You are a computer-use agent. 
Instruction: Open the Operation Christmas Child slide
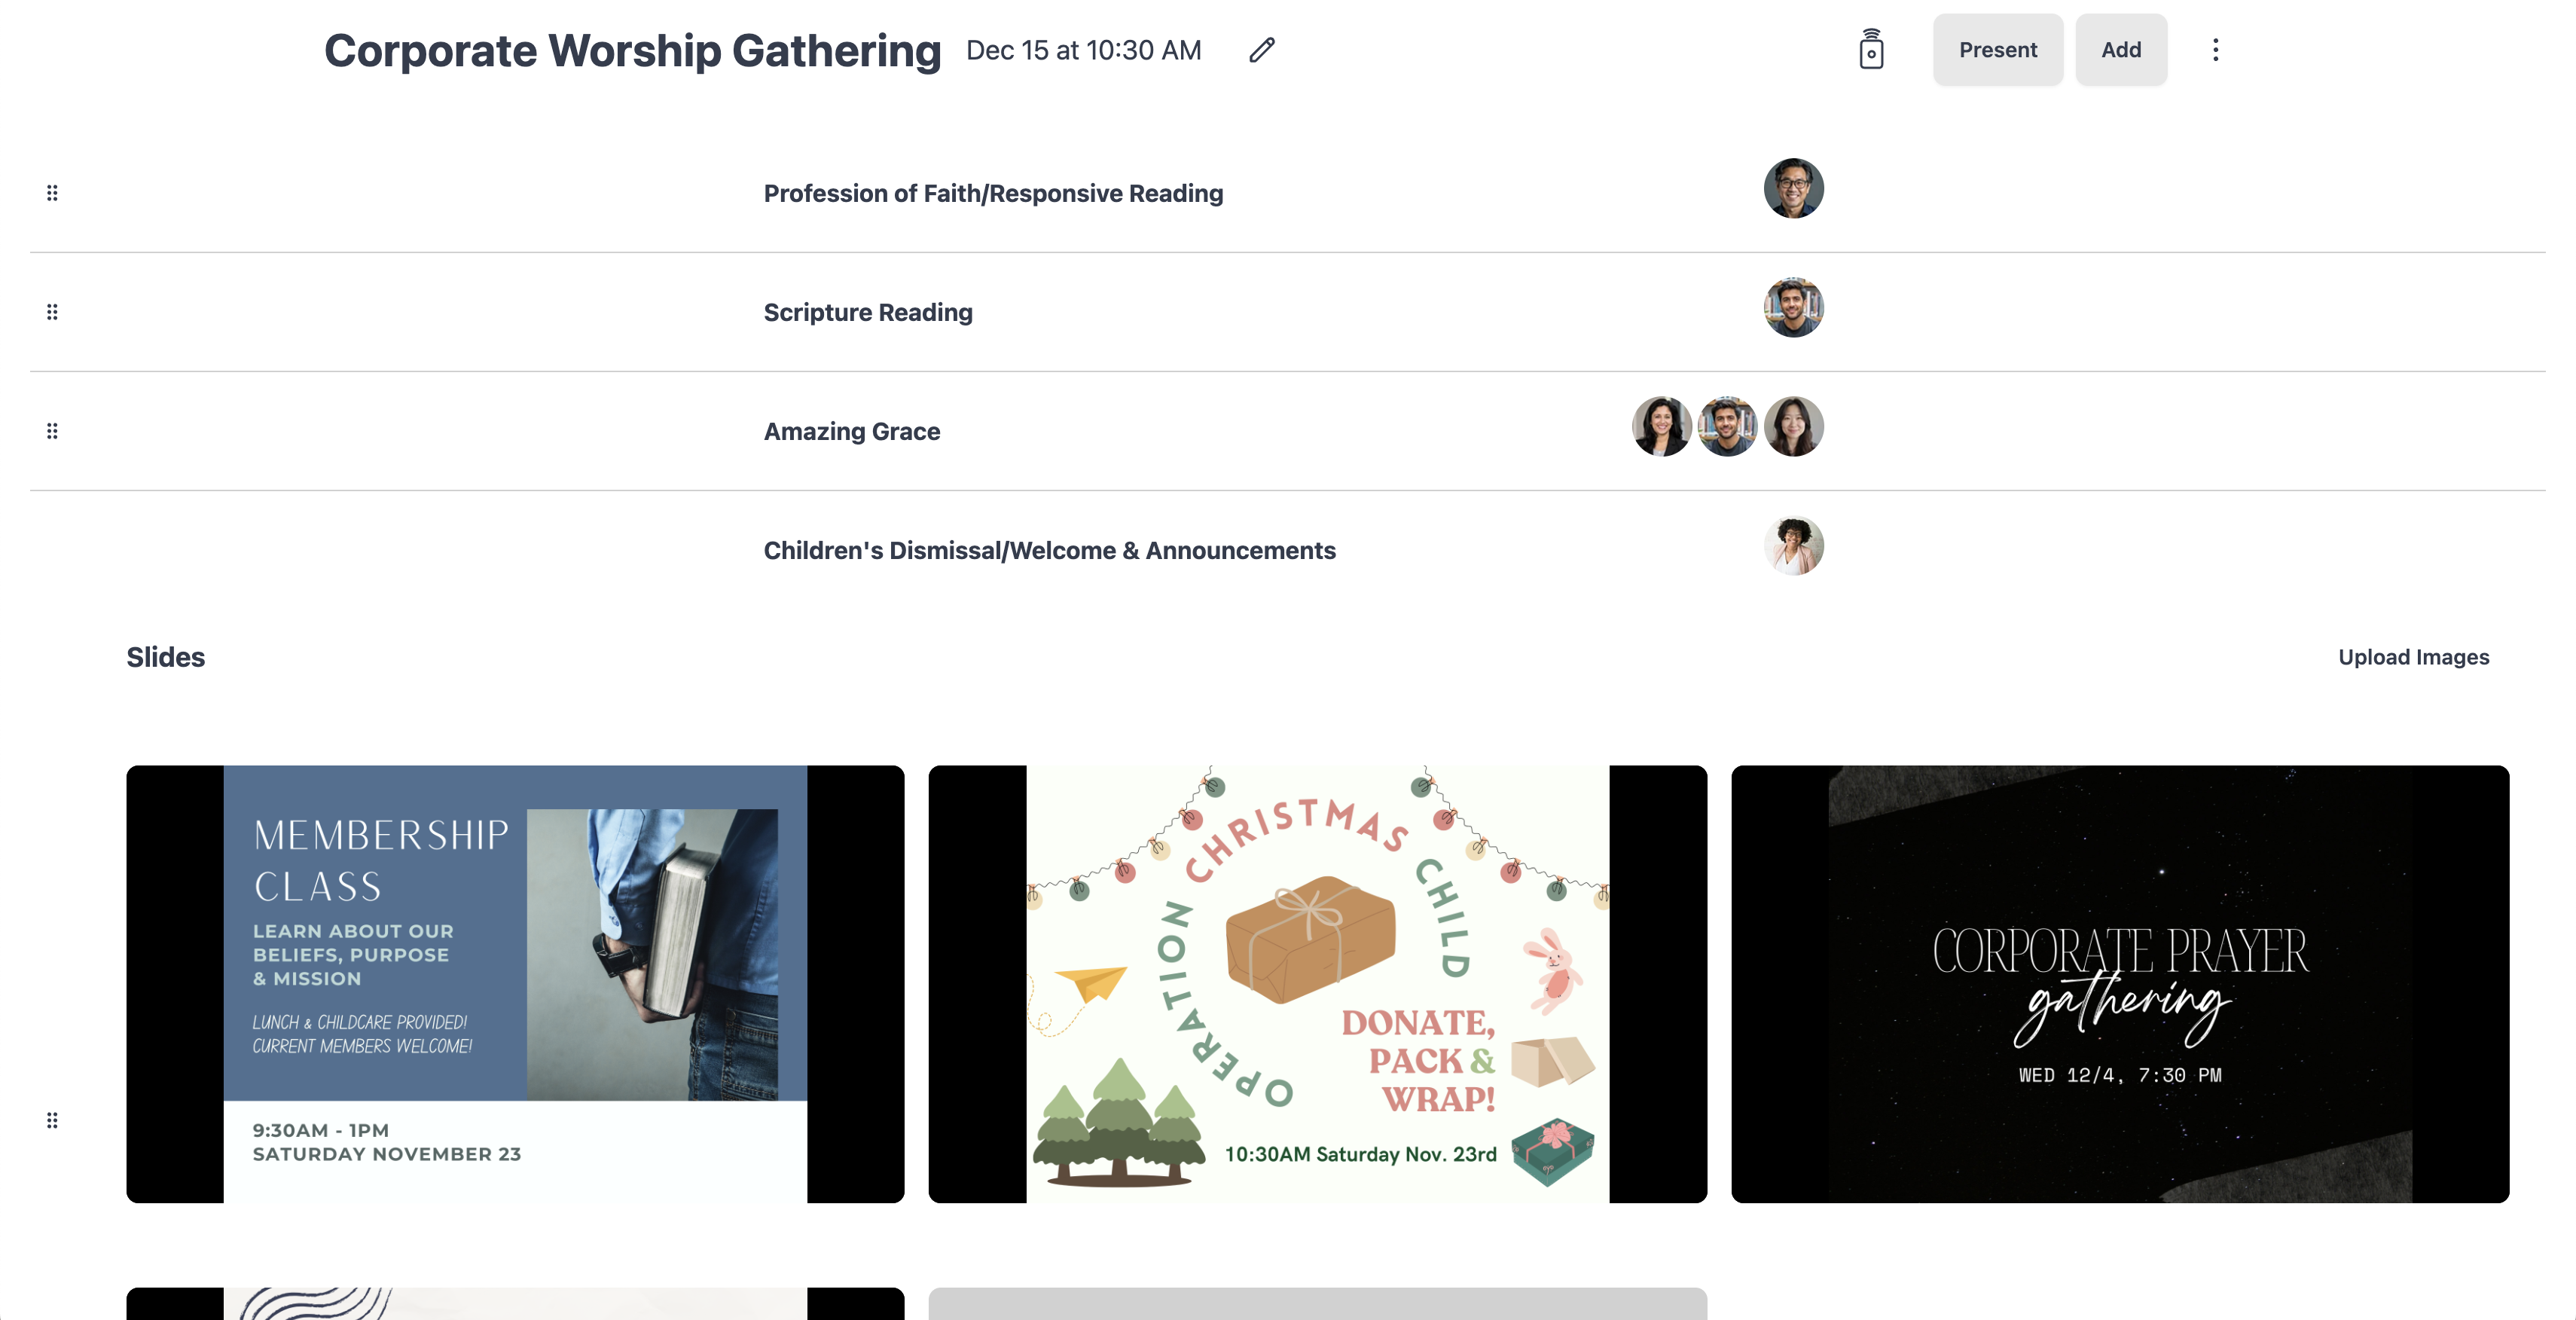click(1317, 984)
